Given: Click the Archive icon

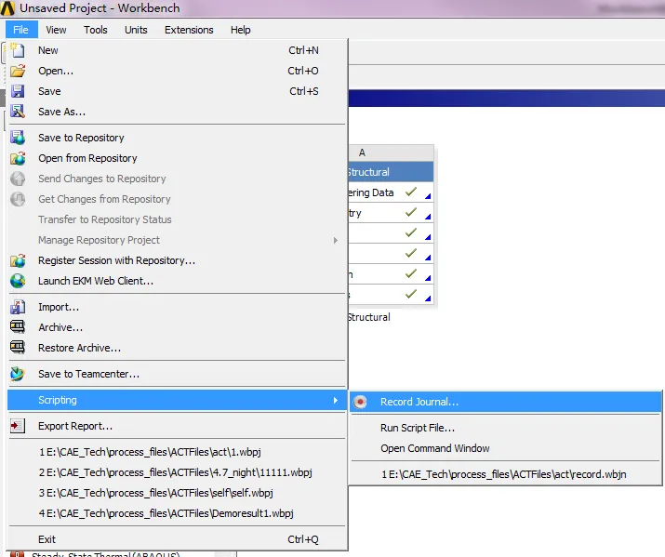Looking at the screenshot, I should click(x=18, y=326).
